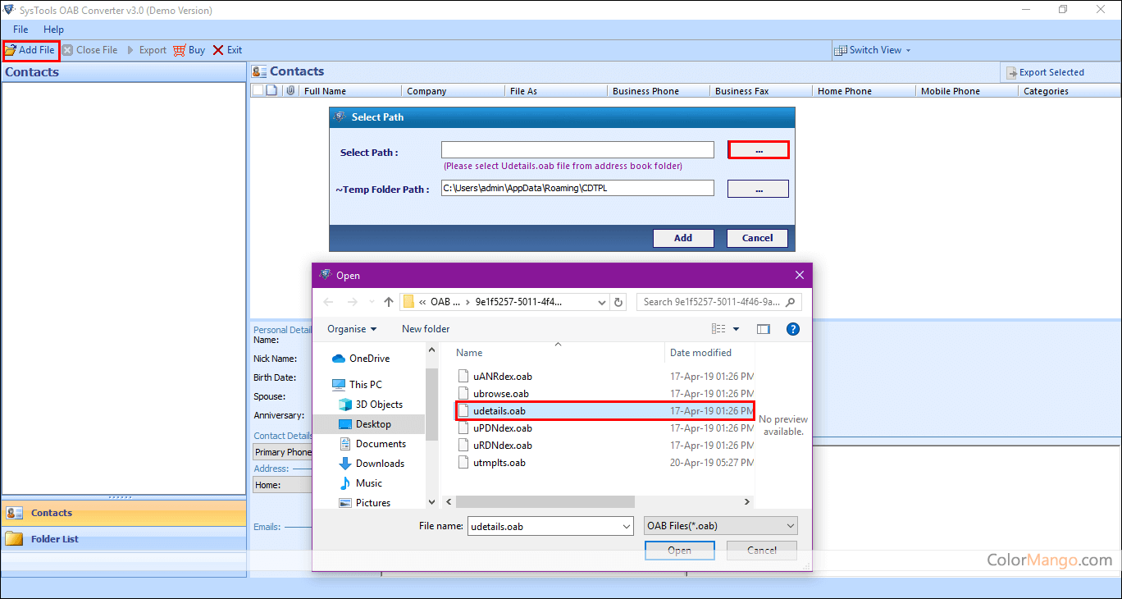
Task: Click the red Exit icon
Action: pos(218,50)
